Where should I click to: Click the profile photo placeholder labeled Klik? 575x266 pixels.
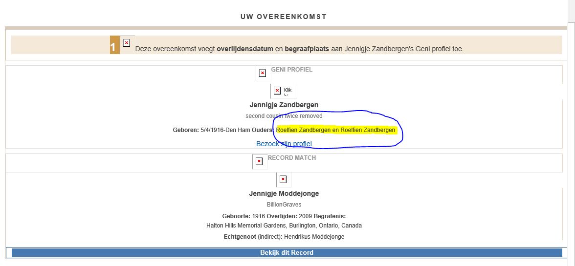(283, 91)
